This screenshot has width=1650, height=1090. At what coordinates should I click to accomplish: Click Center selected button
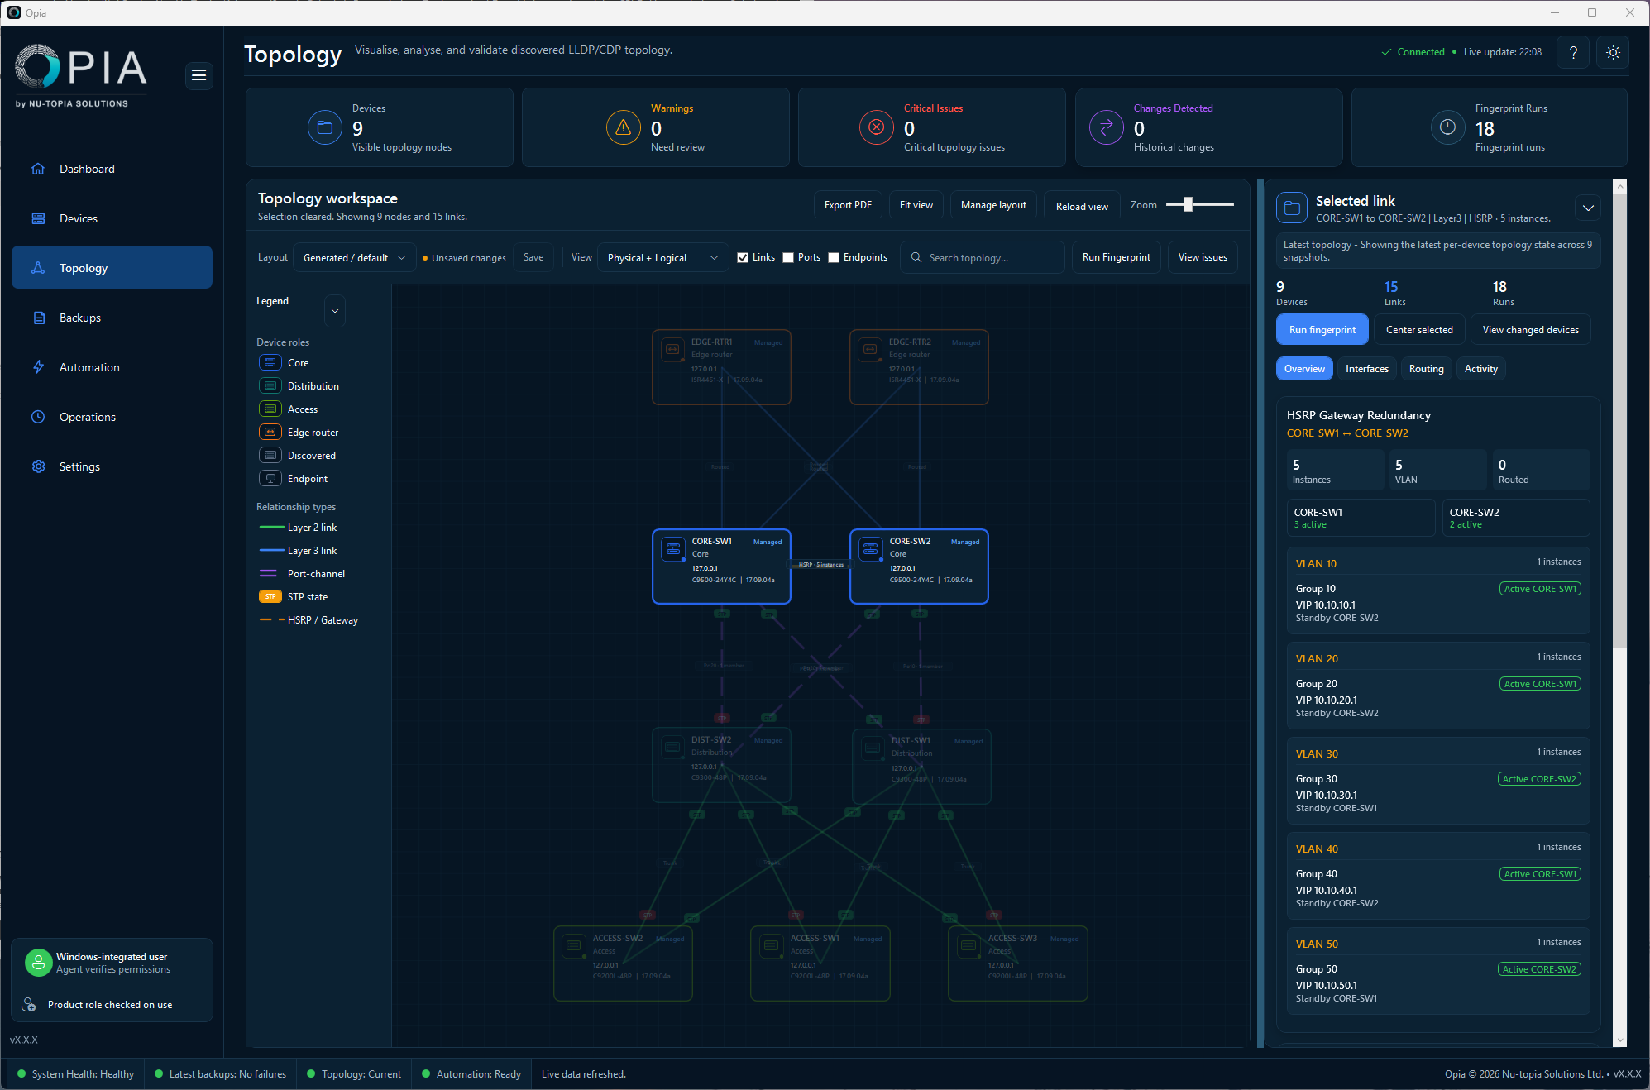(x=1419, y=330)
